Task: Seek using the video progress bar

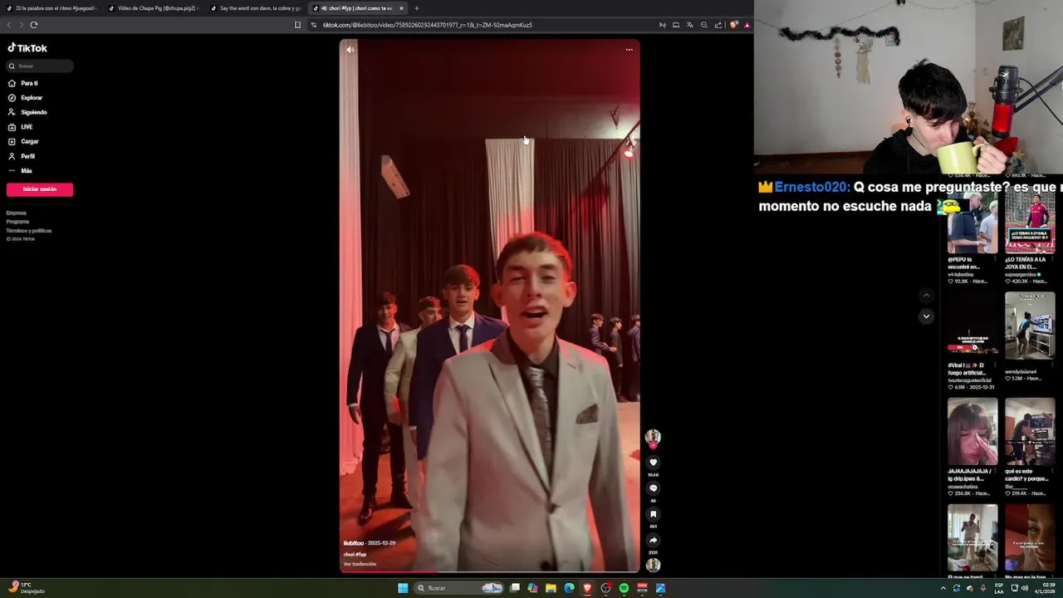Action: point(490,571)
